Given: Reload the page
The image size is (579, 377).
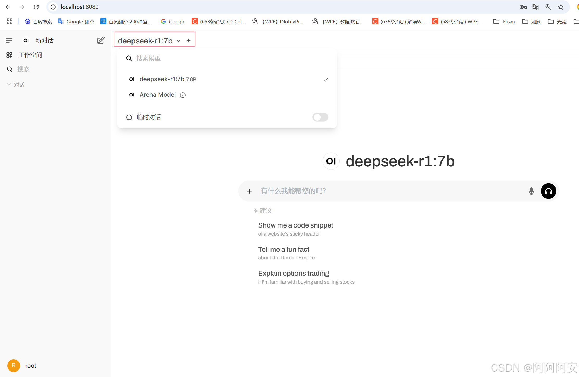Looking at the screenshot, I should tap(36, 7).
